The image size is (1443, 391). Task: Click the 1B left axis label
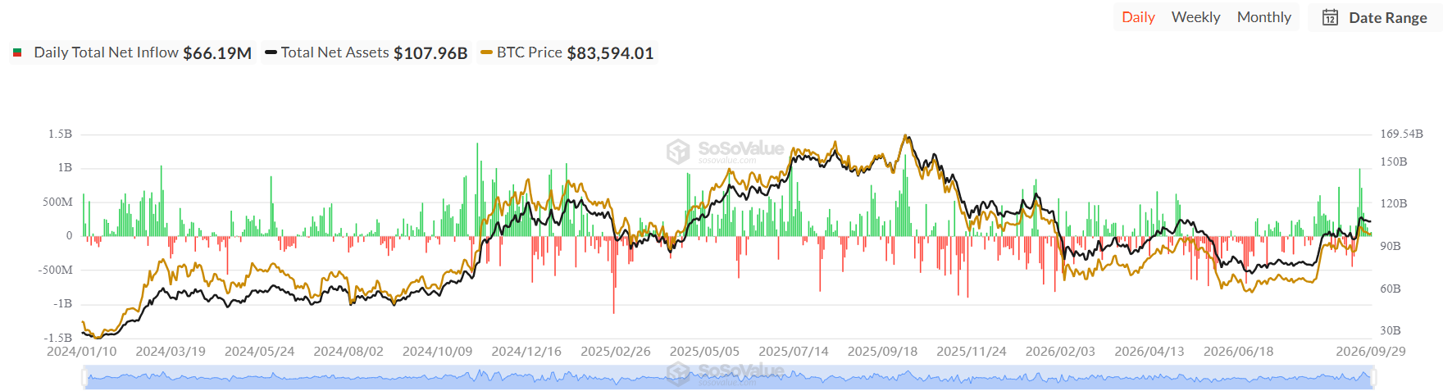(x=65, y=167)
